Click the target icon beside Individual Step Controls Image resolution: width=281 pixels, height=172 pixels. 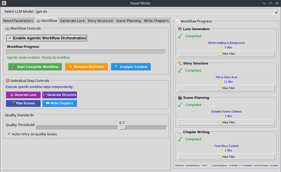[7, 81]
